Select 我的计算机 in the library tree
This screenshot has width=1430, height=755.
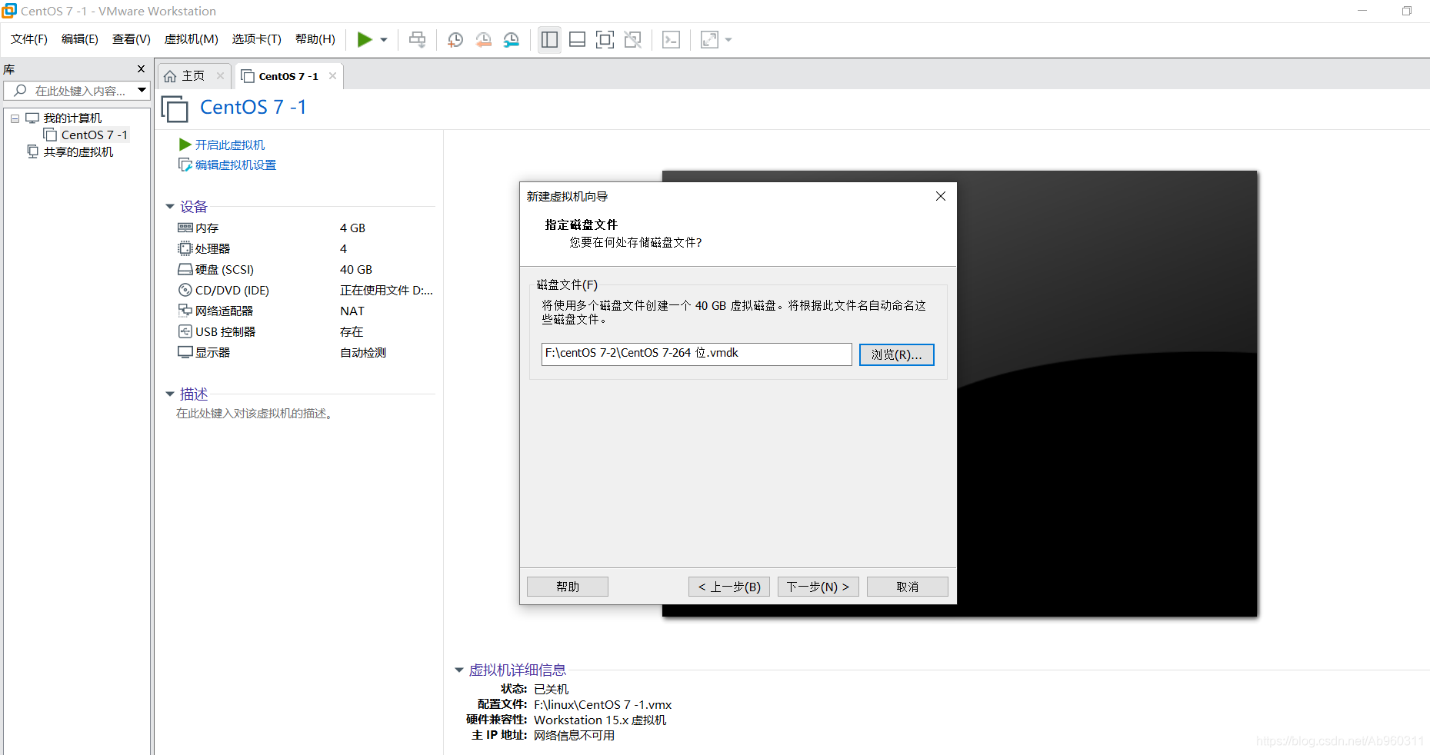[x=72, y=118]
